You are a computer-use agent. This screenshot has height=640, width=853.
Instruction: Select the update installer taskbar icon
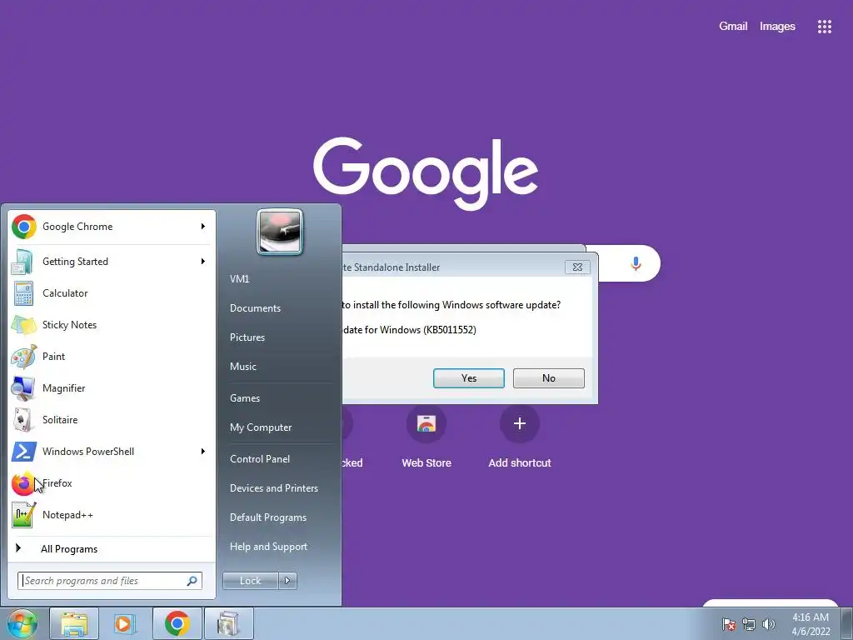[x=228, y=623]
